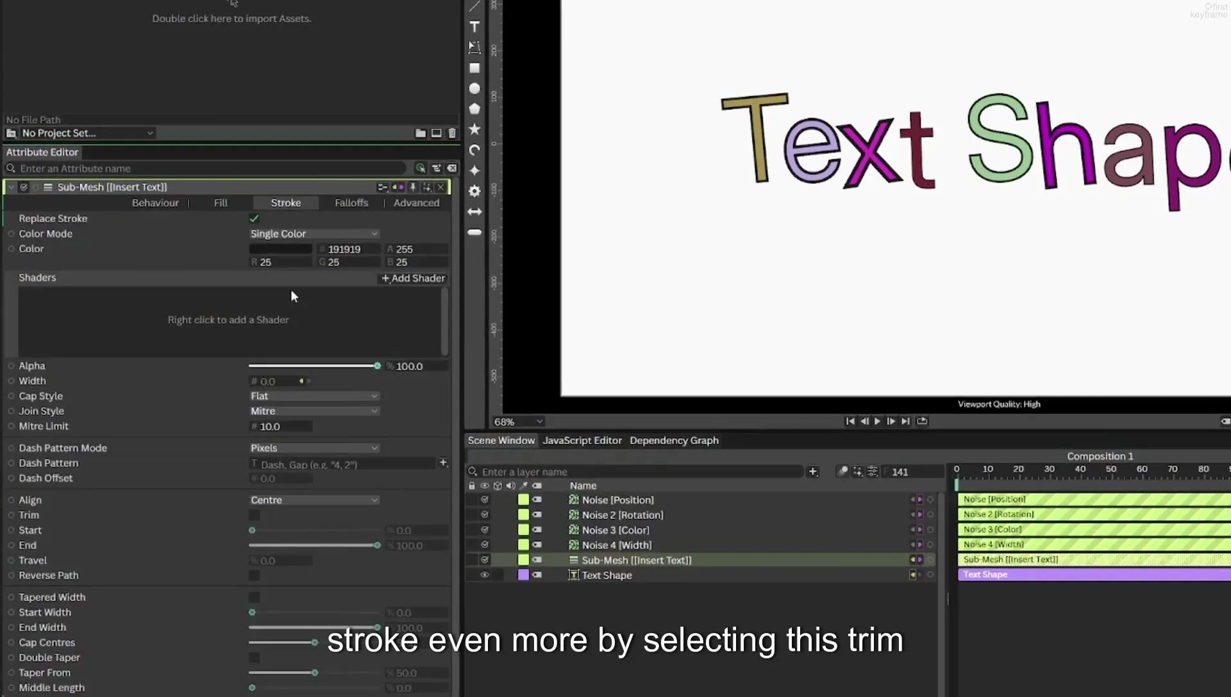Open the viewport zoom 68% dropdown

[x=518, y=422]
